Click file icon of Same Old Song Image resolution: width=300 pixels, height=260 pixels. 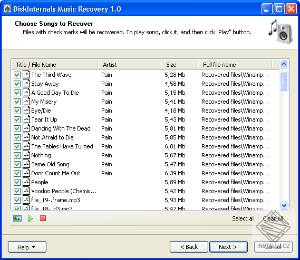(26, 164)
